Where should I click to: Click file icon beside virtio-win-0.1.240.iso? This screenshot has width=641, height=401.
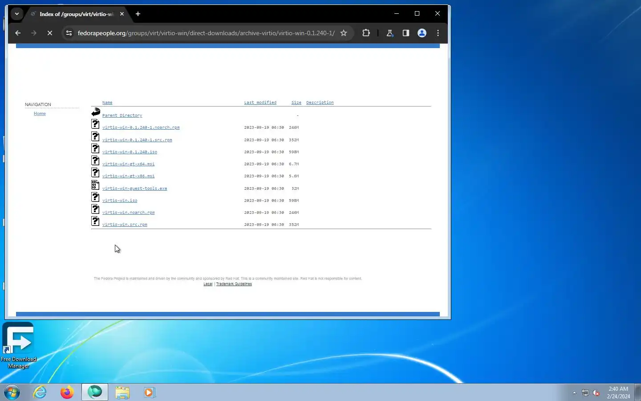(96, 148)
